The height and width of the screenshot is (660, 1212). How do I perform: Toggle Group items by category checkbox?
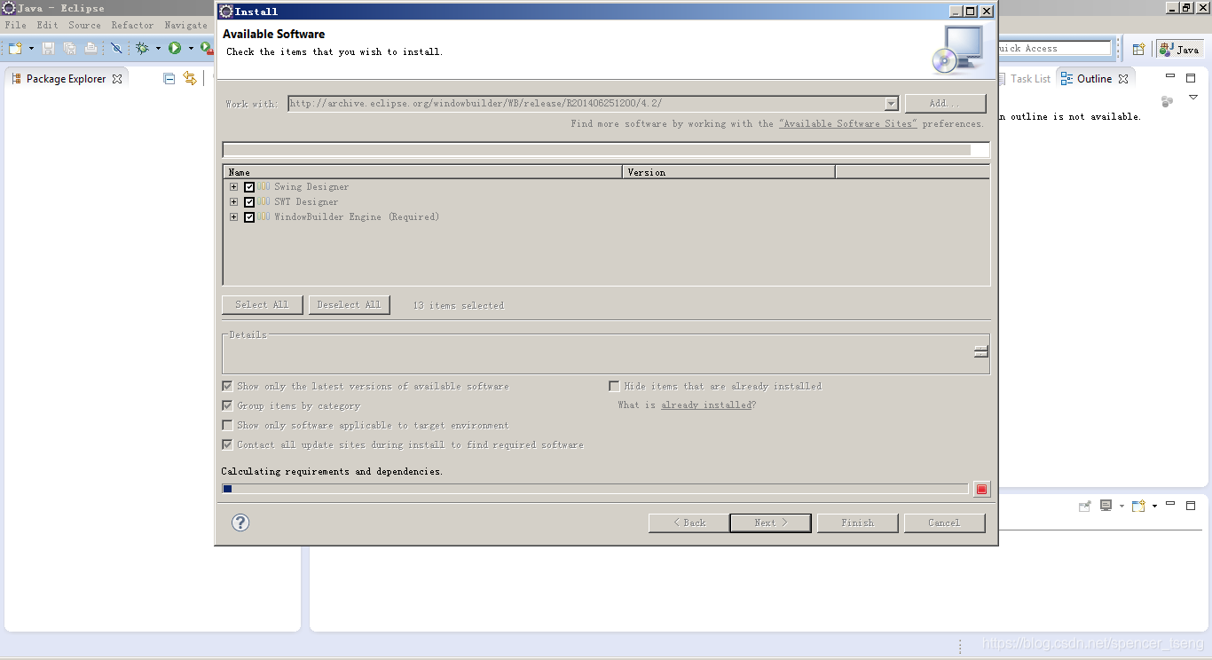coord(228,405)
